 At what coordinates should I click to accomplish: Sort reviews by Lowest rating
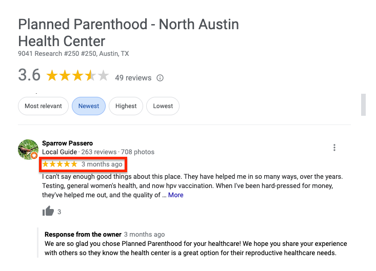click(163, 106)
